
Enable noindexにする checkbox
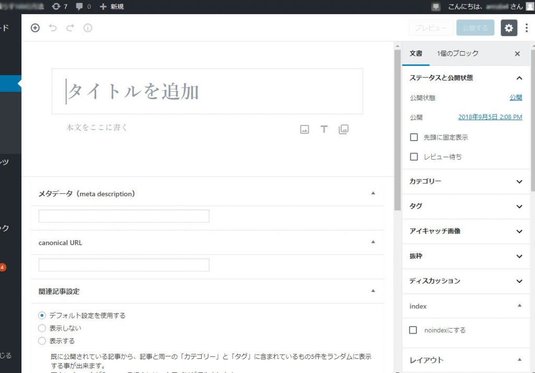coord(413,330)
